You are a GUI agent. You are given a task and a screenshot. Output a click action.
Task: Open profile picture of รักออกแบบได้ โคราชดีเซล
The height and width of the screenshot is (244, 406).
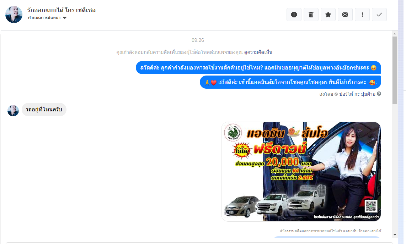point(14,15)
